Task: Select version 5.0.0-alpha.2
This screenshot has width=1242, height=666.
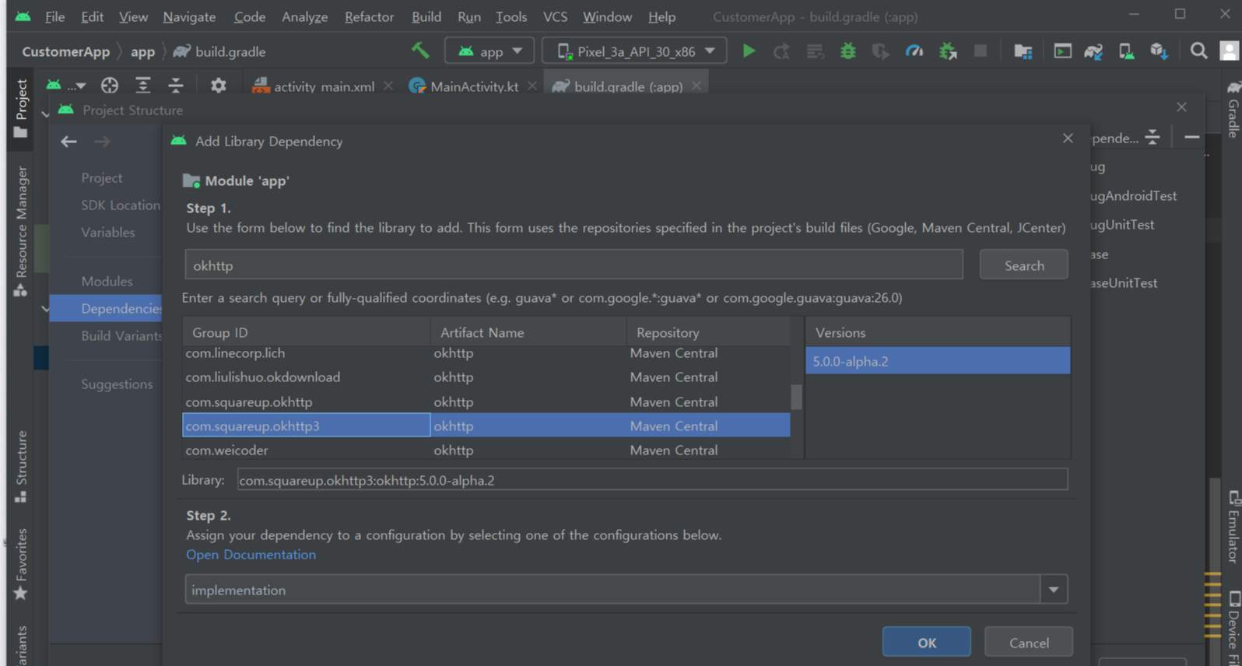Action: pos(938,361)
